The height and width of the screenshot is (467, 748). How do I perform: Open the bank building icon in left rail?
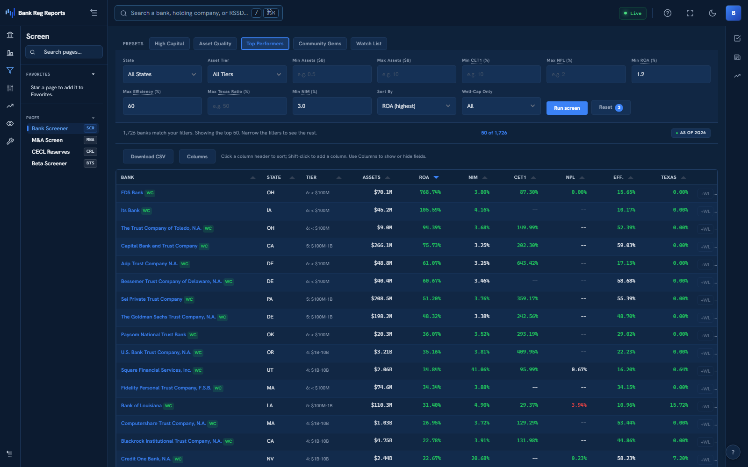[x=10, y=35]
